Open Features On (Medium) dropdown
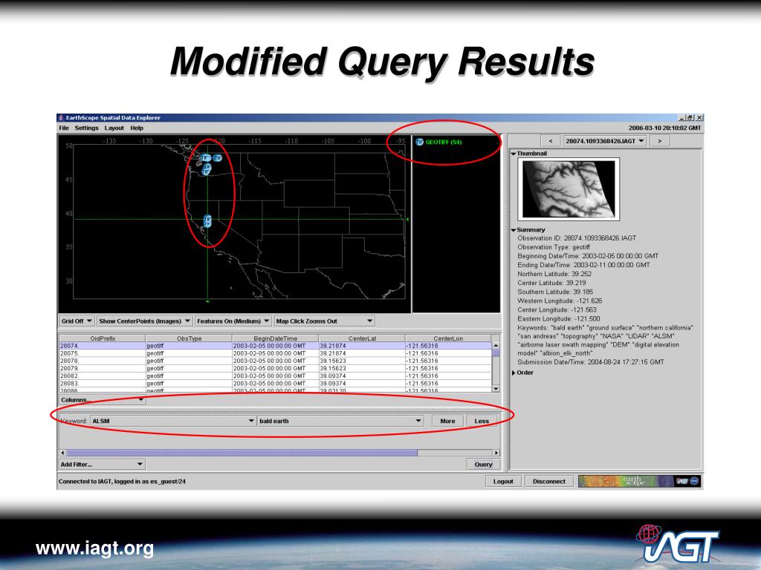761x570 pixels. click(x=233, y=321)
